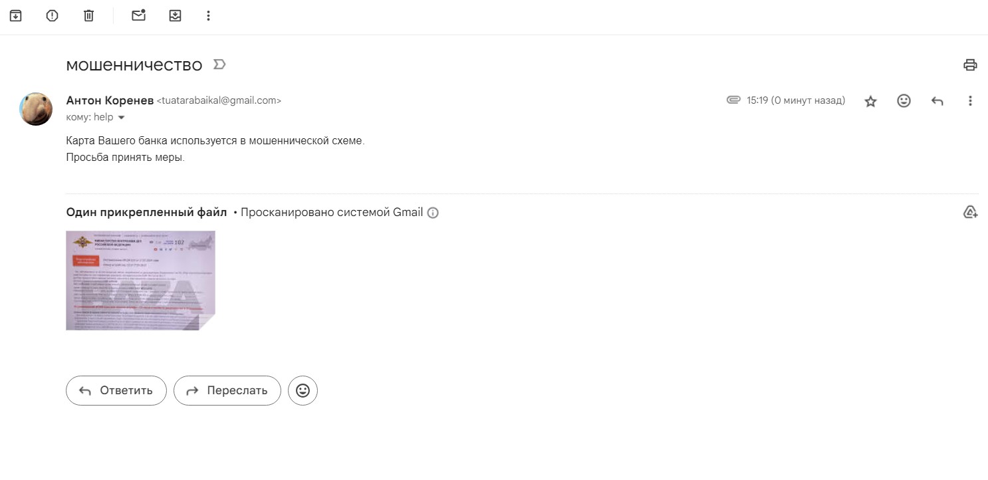Image resolution: width=988 pixels, height=480 pixels.
Task: Star the message from Антон Коренев
Action: [x=870, y=101]
